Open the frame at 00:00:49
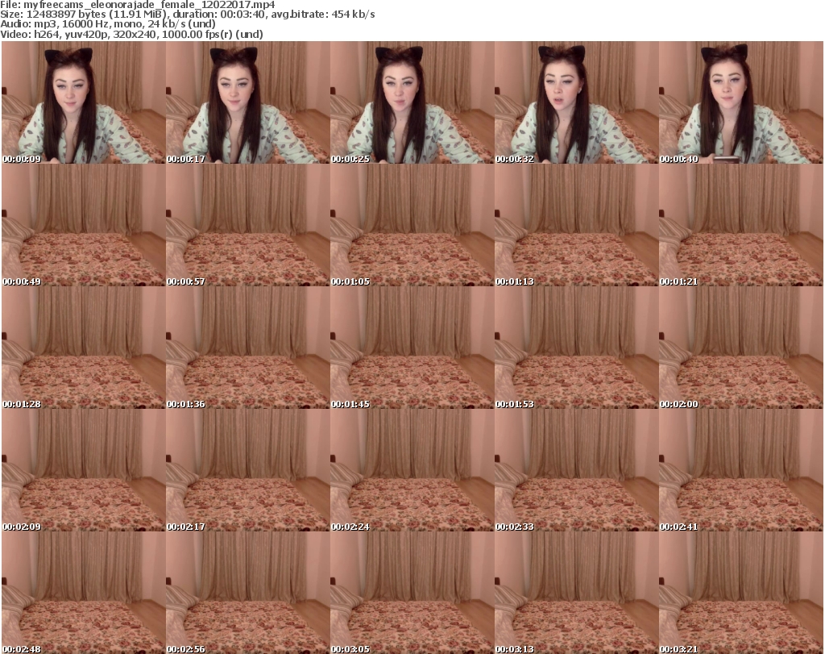 (x=84, y=225)
